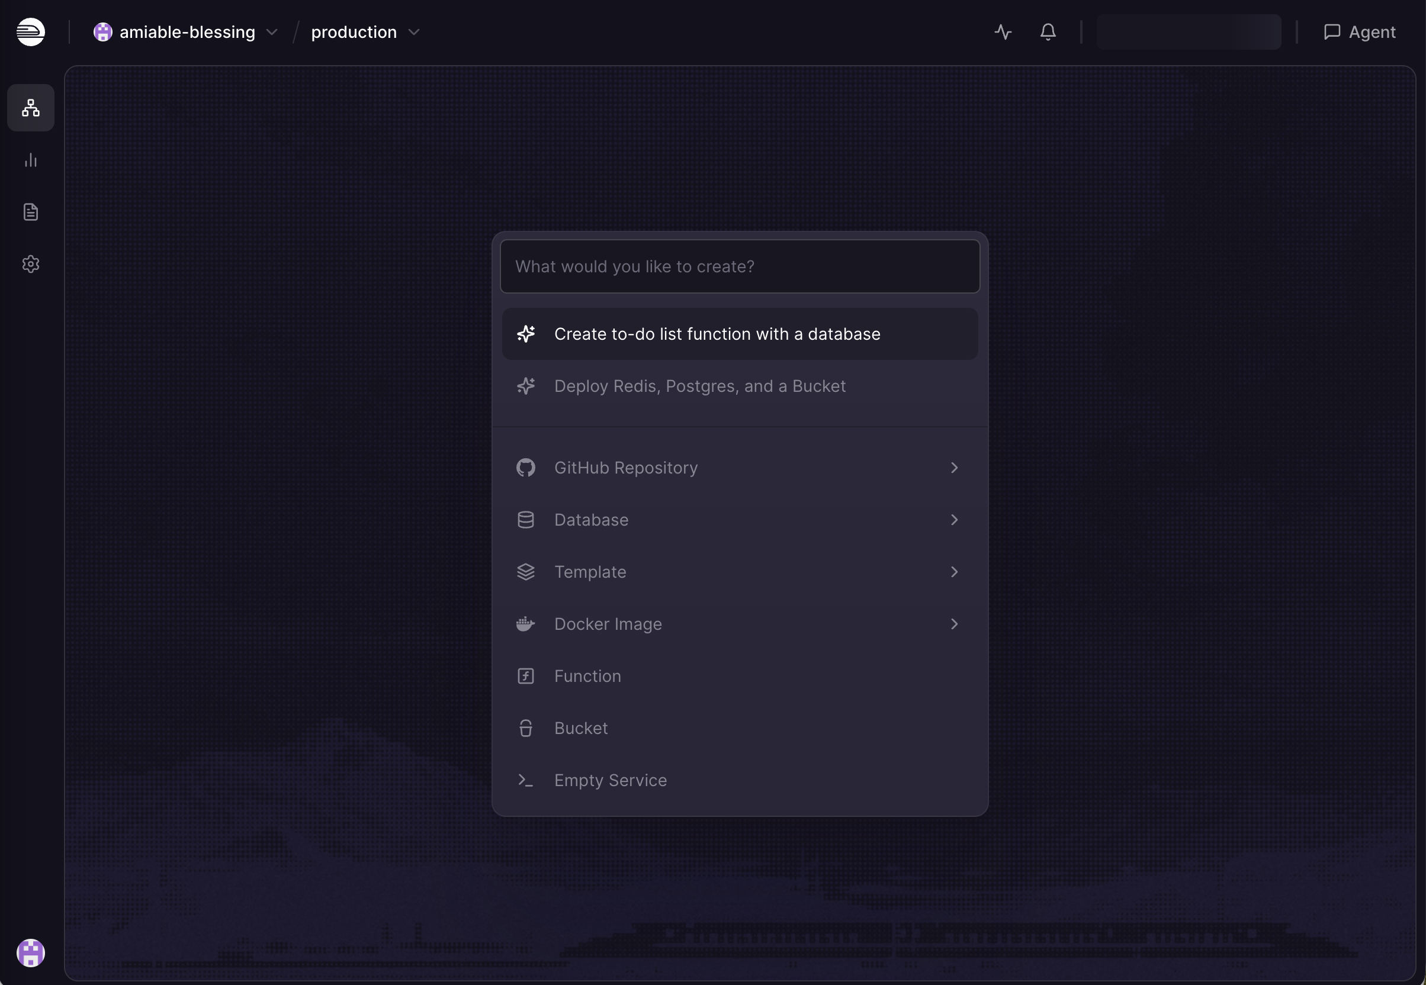The image size is (1426, 985).
Task: Select the architecture canvas view in the sidebar
Action: 30,108
